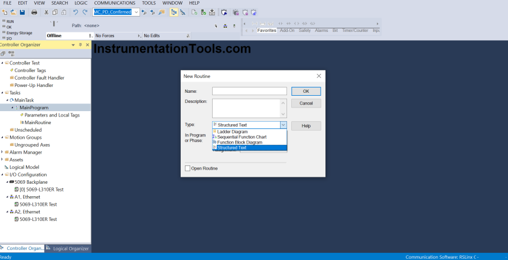This screenshot has width=508, height=260.
Task: Click OK in the New Routine dialog
Action: pos(306,92)
